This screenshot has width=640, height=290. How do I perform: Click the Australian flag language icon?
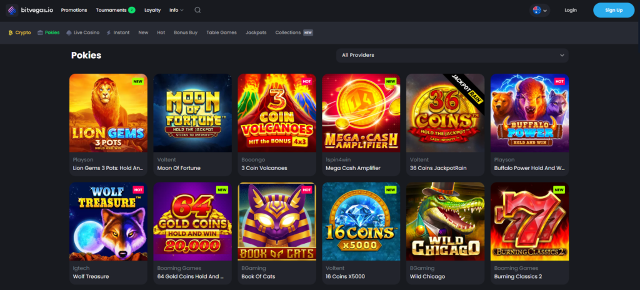coord(537,10)
